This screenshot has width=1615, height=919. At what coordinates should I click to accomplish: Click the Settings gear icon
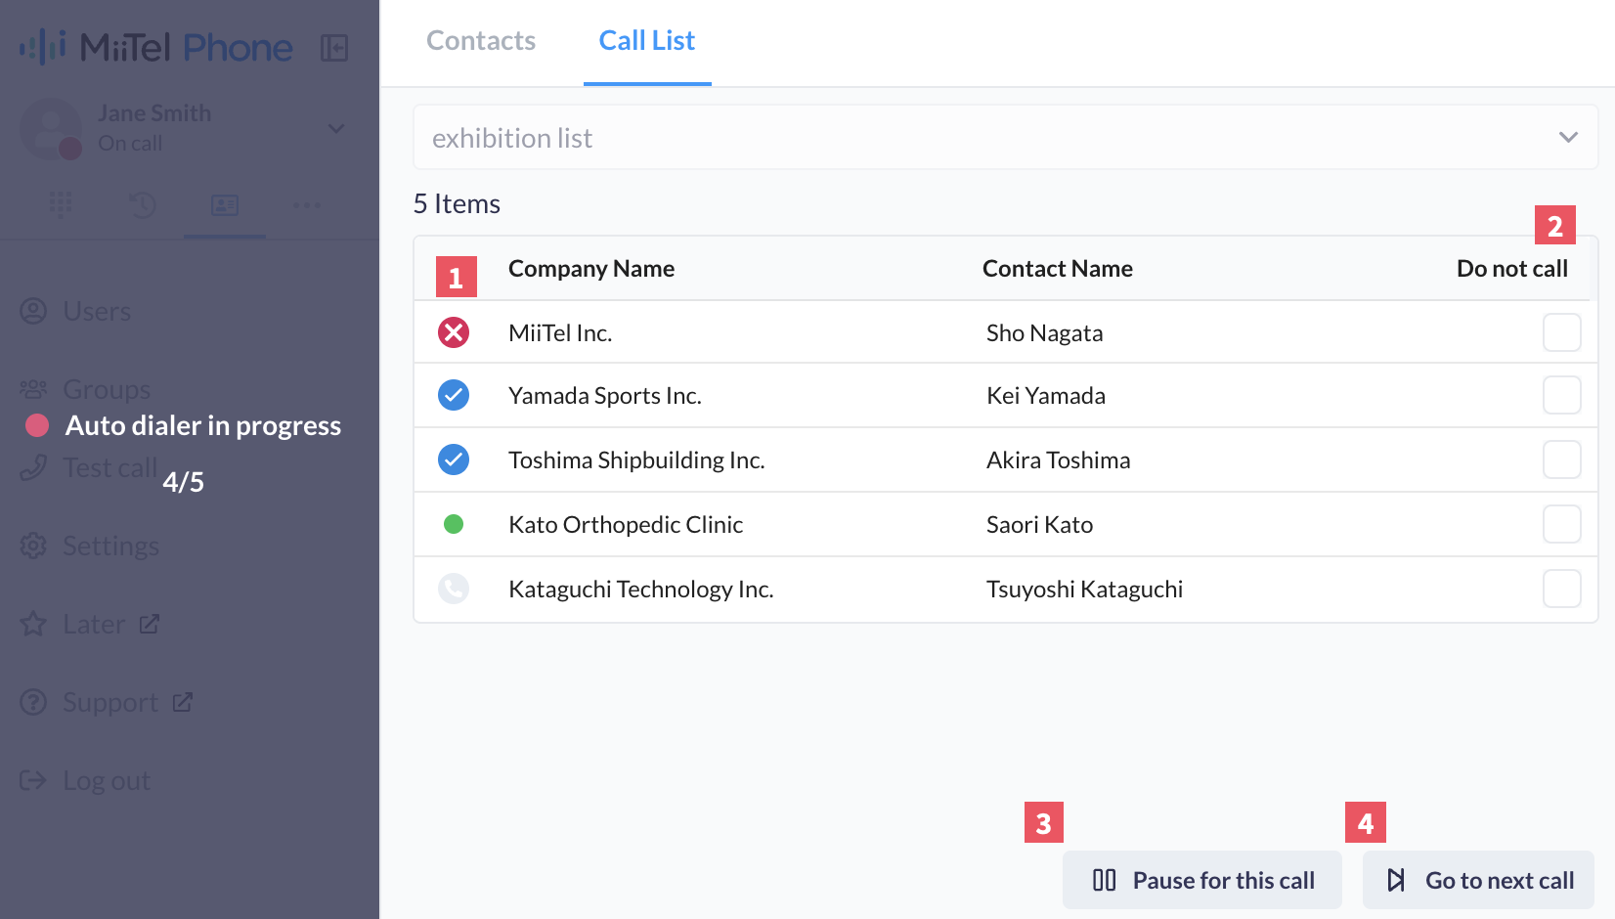pyautogui.click(x=33, y=546)
